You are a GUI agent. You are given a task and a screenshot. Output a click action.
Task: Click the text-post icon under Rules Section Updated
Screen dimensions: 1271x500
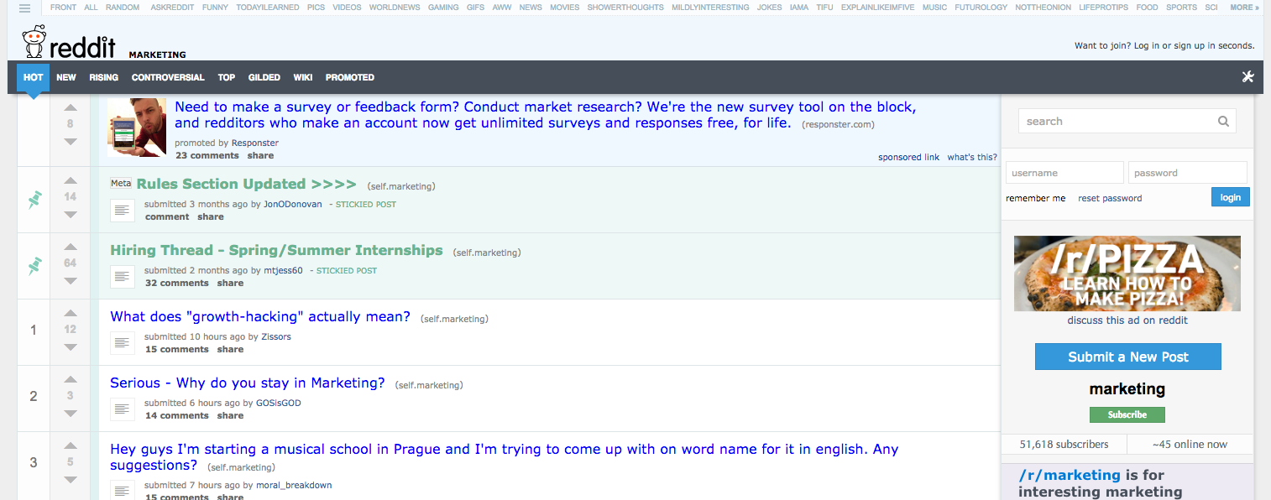click(123, 210)
